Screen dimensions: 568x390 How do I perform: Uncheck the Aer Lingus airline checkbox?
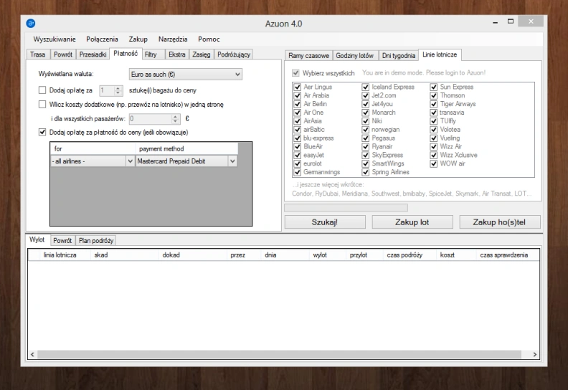point(298,87)
